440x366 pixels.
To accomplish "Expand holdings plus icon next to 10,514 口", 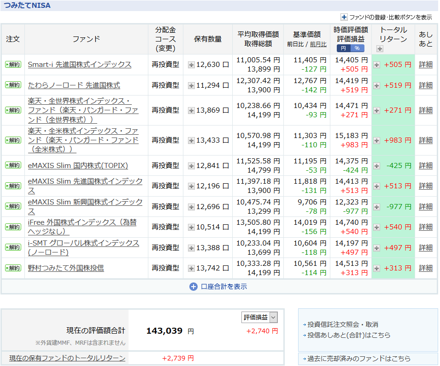I will [191, 227].
